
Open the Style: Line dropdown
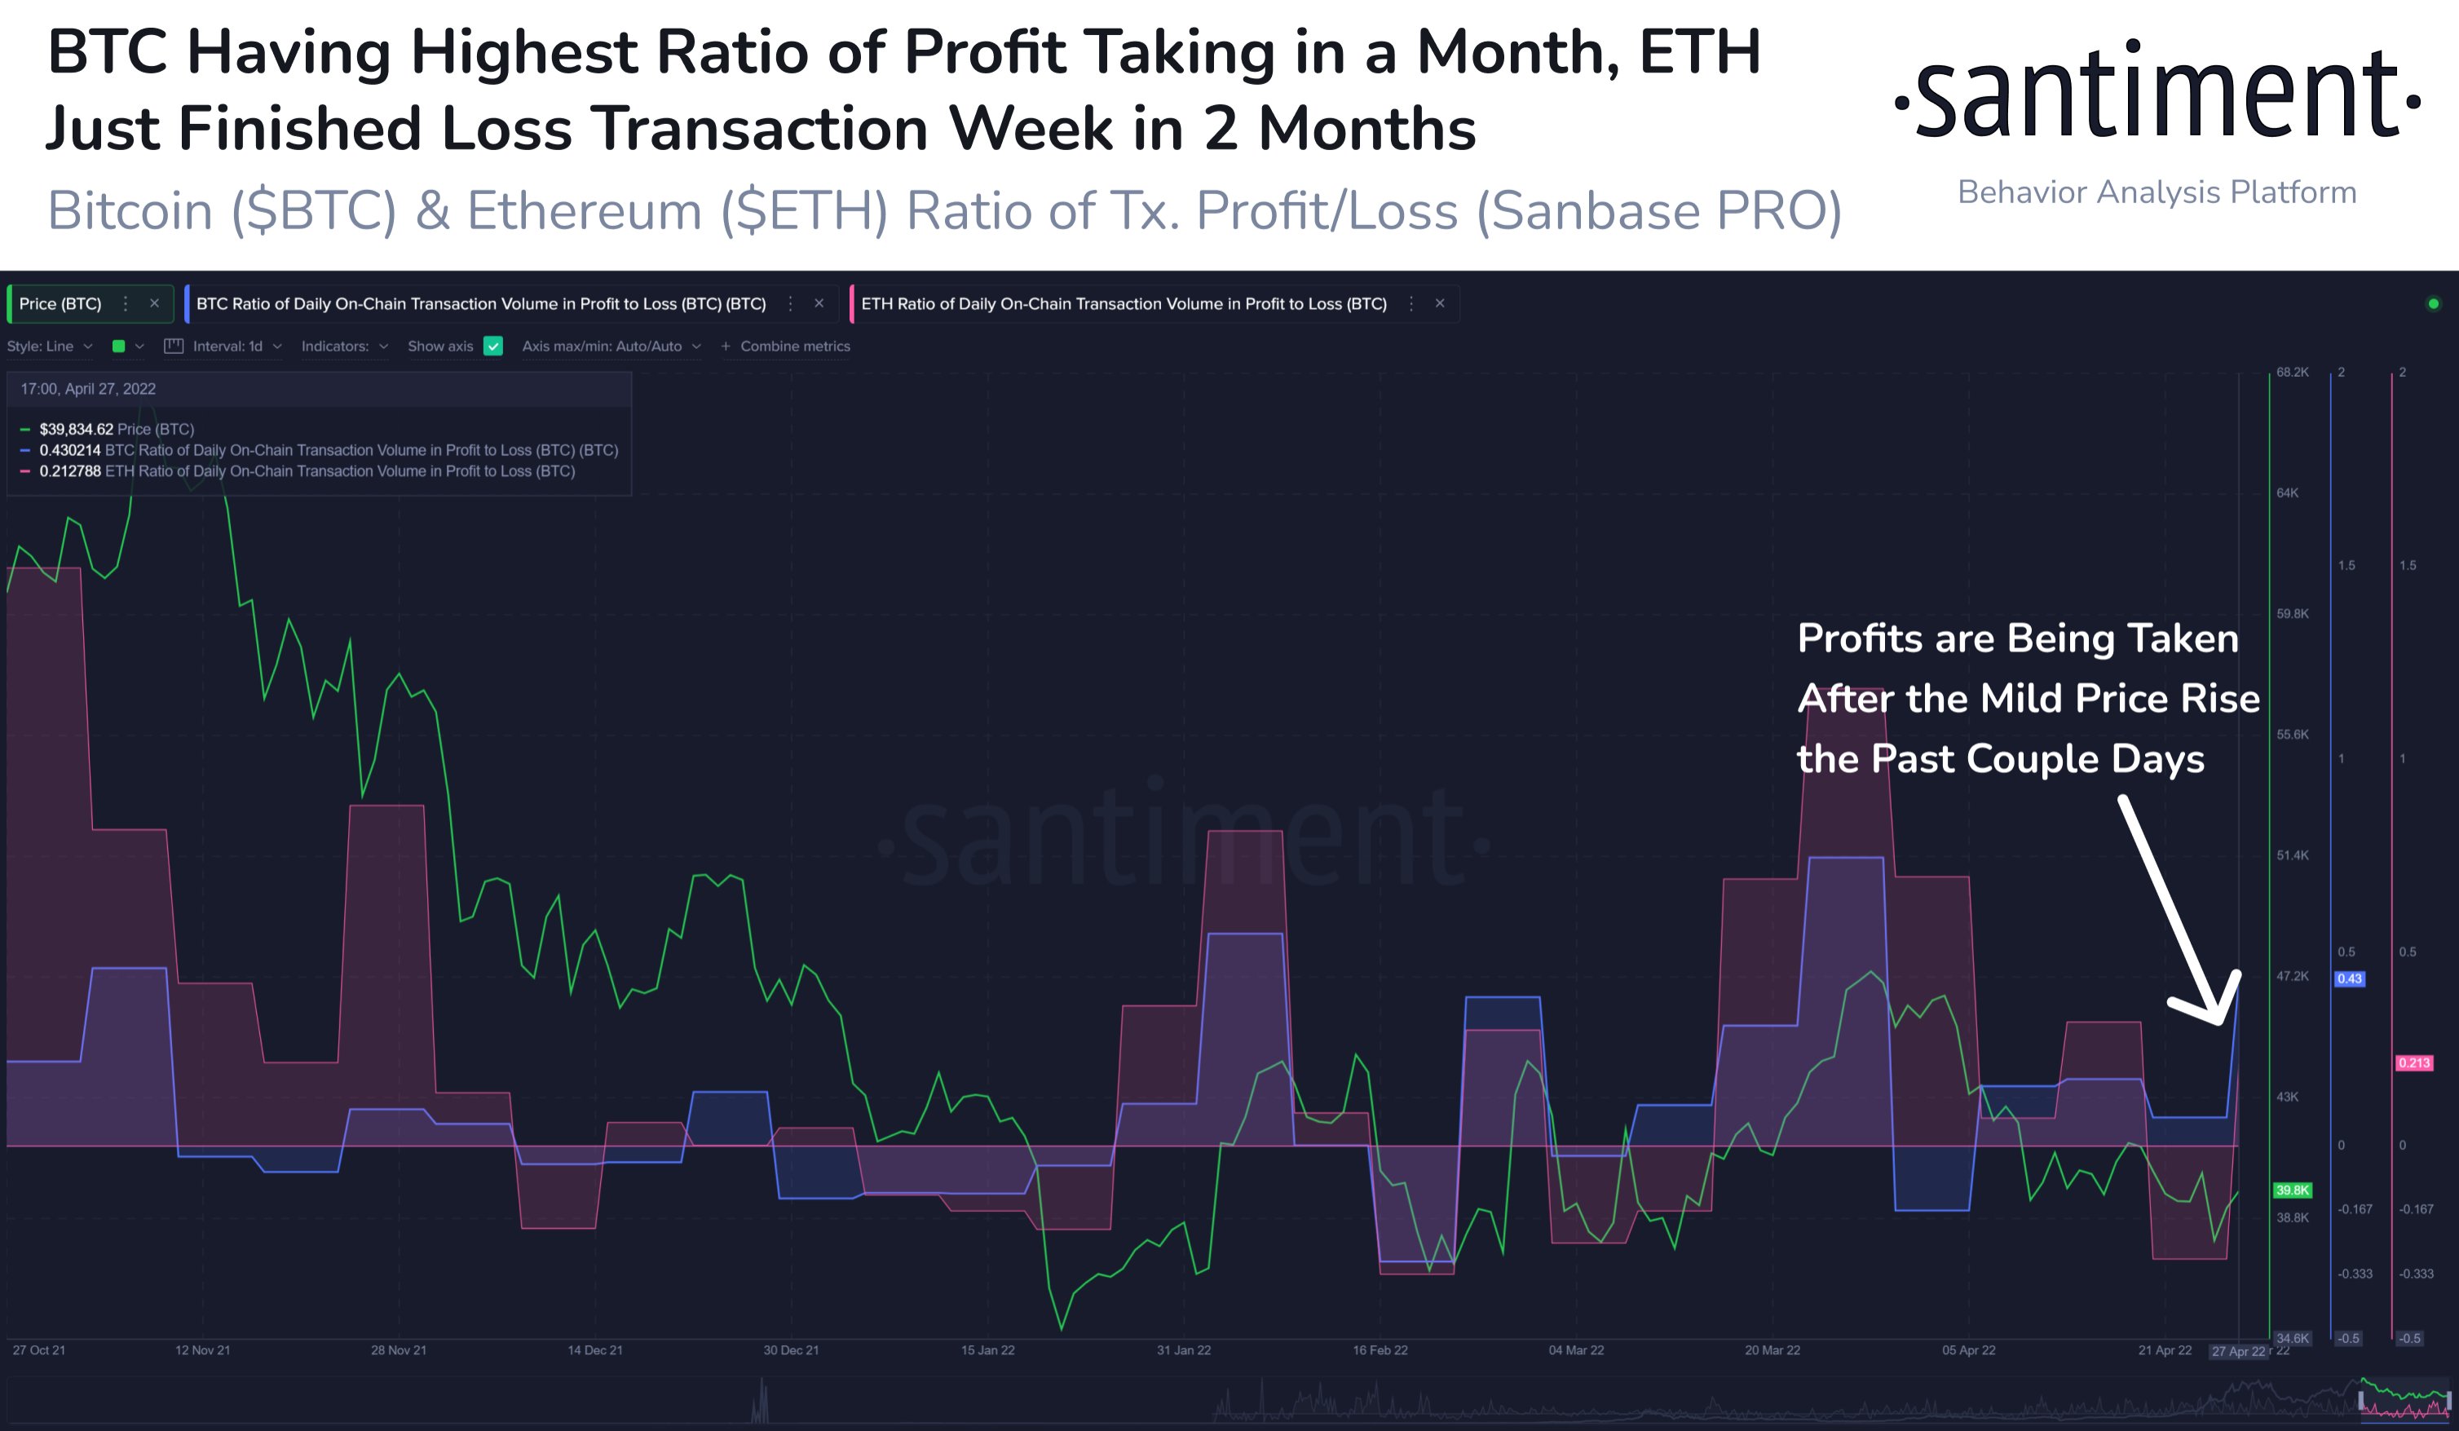click(x=50, y=346)
